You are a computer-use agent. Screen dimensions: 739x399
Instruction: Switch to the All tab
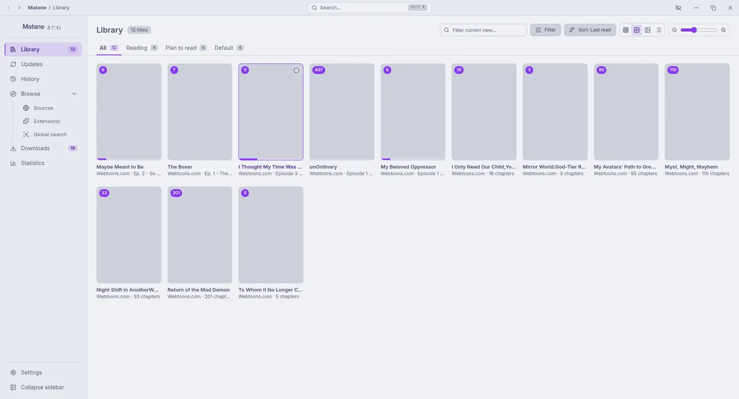pyautogui.click(x=109, y=48)
